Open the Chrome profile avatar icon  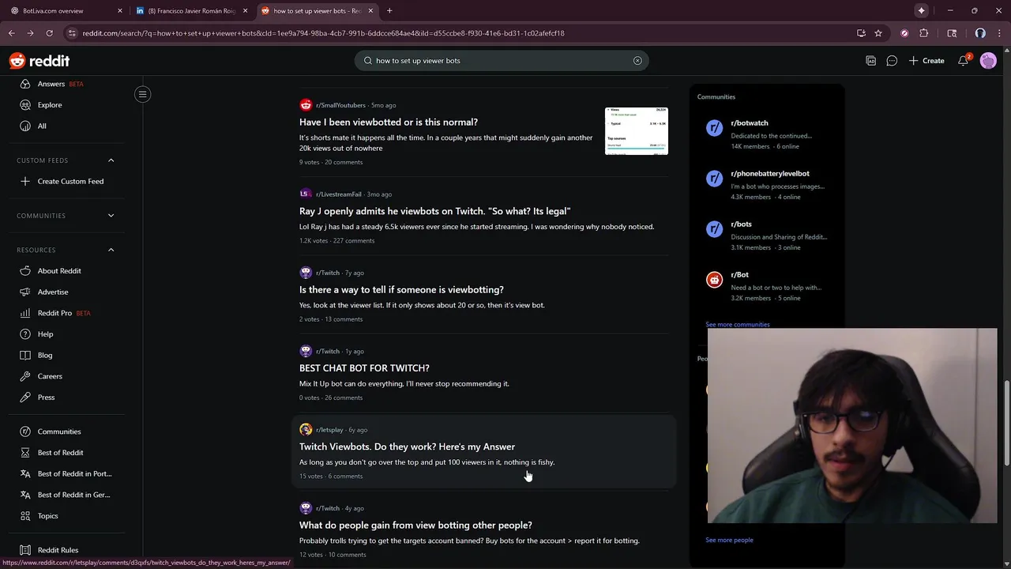[980, 33]
